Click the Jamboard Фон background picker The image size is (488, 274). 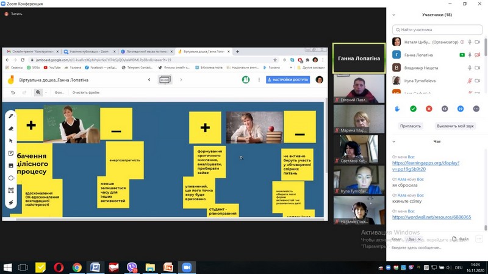(x=59, y=93)
